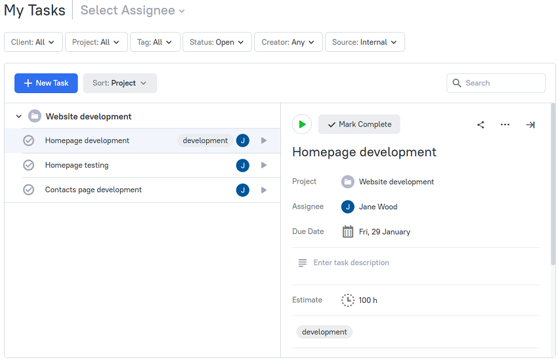The height and width of the screenshot is (360, 558).
Task: Click the Jane Wood avatar in Assignee
Action: click(348, 207)
